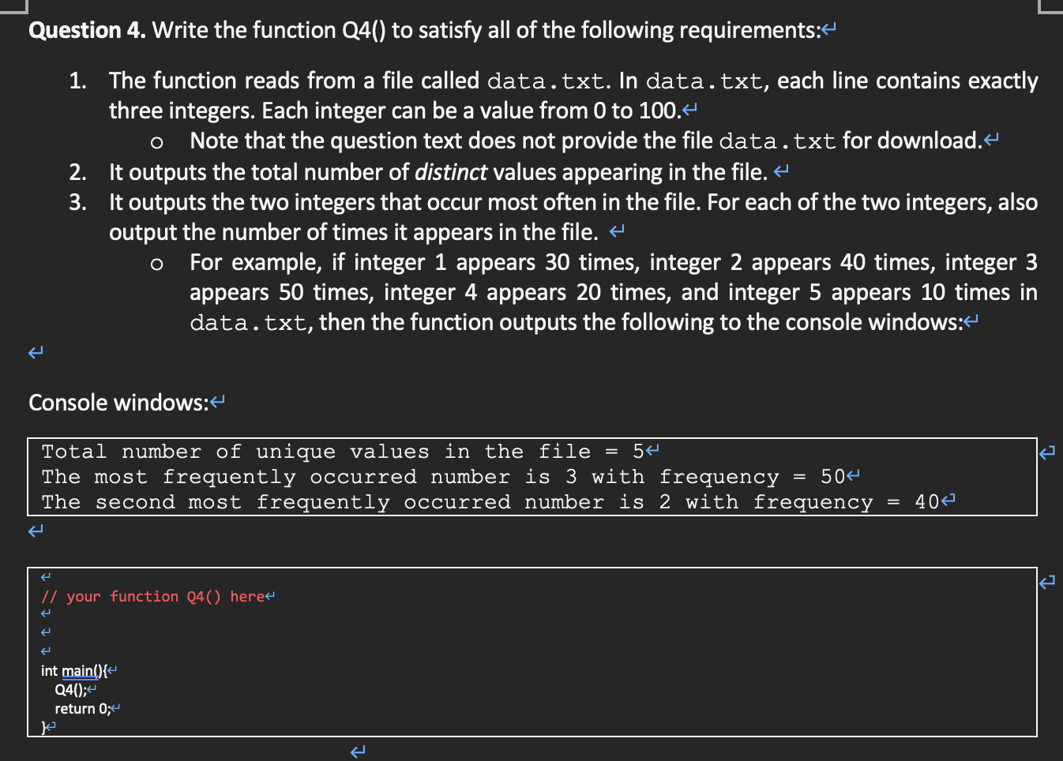Viewport: 1063px width, 761px height.
Task: Click the "The second most frequently occurred number" line
Action: tap(490, 502)
